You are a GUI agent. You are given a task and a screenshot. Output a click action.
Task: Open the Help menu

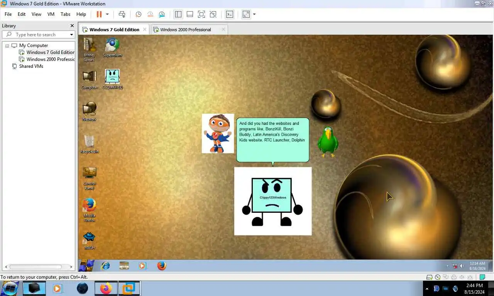click(x=81, y=14)
